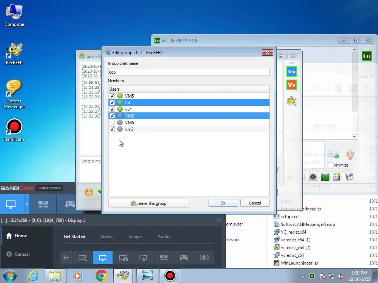Image resolution: width=378 pixels, height=283 pixels.
Task: Select the vm3 user row name
Action: point(129,129)
